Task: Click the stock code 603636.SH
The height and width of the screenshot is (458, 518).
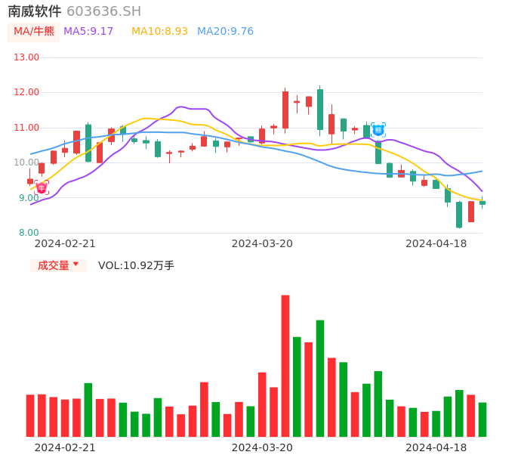Action: 103,11
